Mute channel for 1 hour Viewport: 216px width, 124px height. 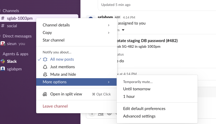coord(157,97)
